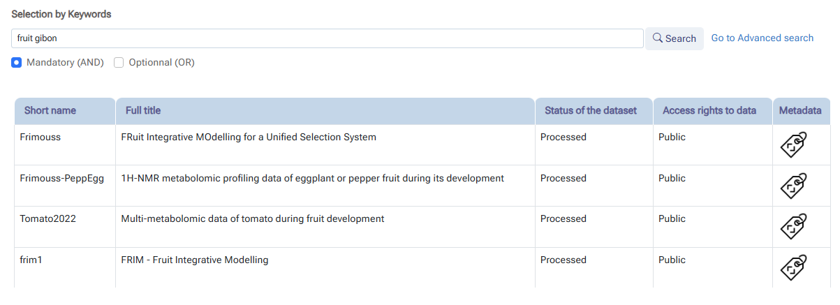The height and width of the screenshot is (305, 840).
Task: Select the Frimouss-PeppEgg row short name
Action: (61, 179)
